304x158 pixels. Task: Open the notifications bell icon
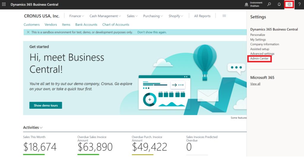[279, 4]
